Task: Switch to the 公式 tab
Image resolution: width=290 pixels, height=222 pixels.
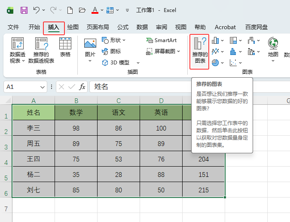Action: 123,27
